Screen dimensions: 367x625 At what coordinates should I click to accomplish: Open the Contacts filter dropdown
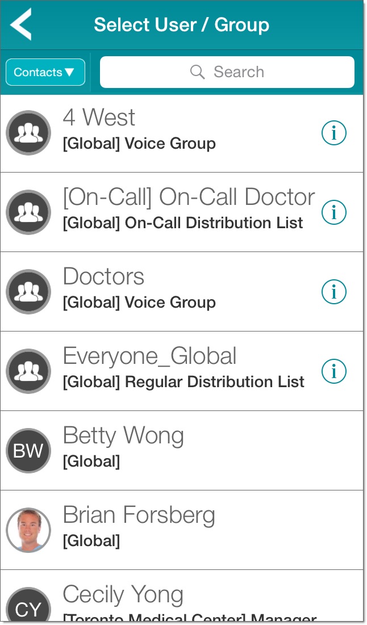pos(45,73)
